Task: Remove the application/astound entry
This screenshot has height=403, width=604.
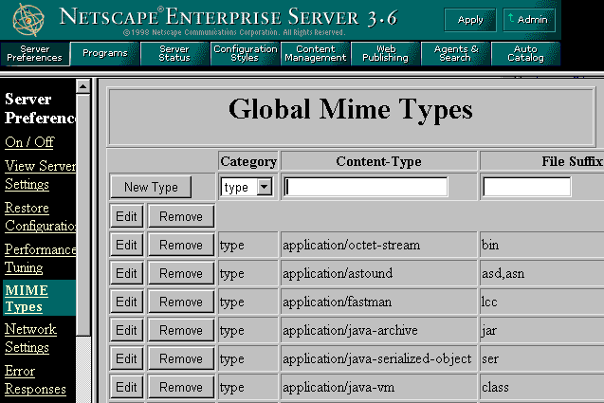Action: pos(181,273)
